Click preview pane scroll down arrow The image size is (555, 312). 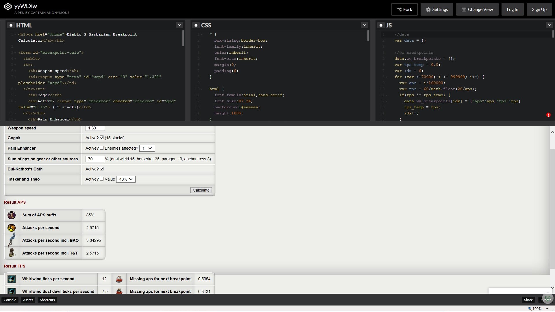point(552,287)
